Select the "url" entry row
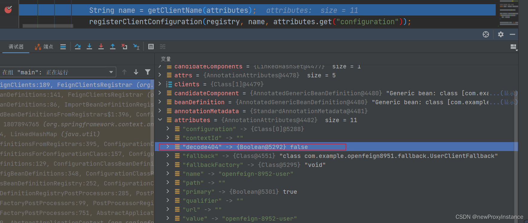Screen dimensions: 528x223 336,210
